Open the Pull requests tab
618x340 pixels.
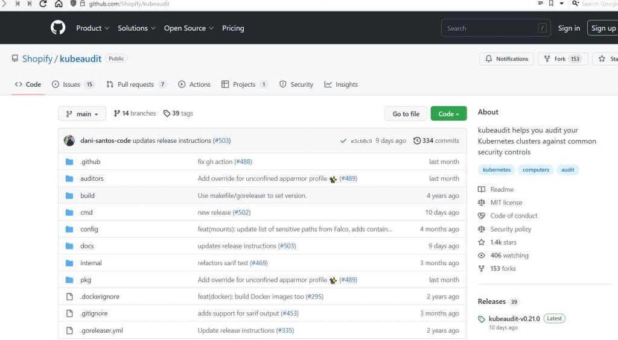tap(136, 84)
